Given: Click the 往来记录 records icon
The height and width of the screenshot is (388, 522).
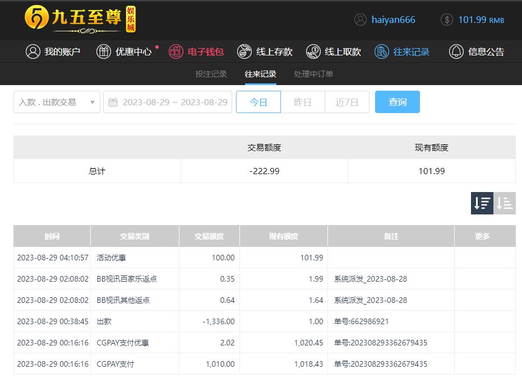Looking at the screenshot, I should coord(382,52).
